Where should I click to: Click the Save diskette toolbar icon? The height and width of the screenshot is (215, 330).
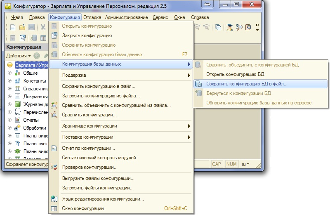coord(32,27)
